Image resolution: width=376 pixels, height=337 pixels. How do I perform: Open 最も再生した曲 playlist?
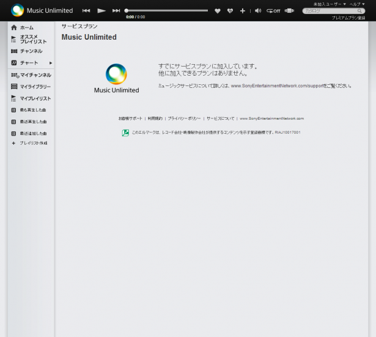click(x=33, y=110)
